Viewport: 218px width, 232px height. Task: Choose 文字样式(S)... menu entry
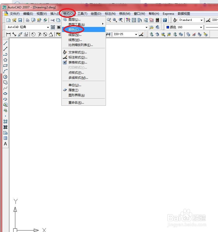[84, 52]
